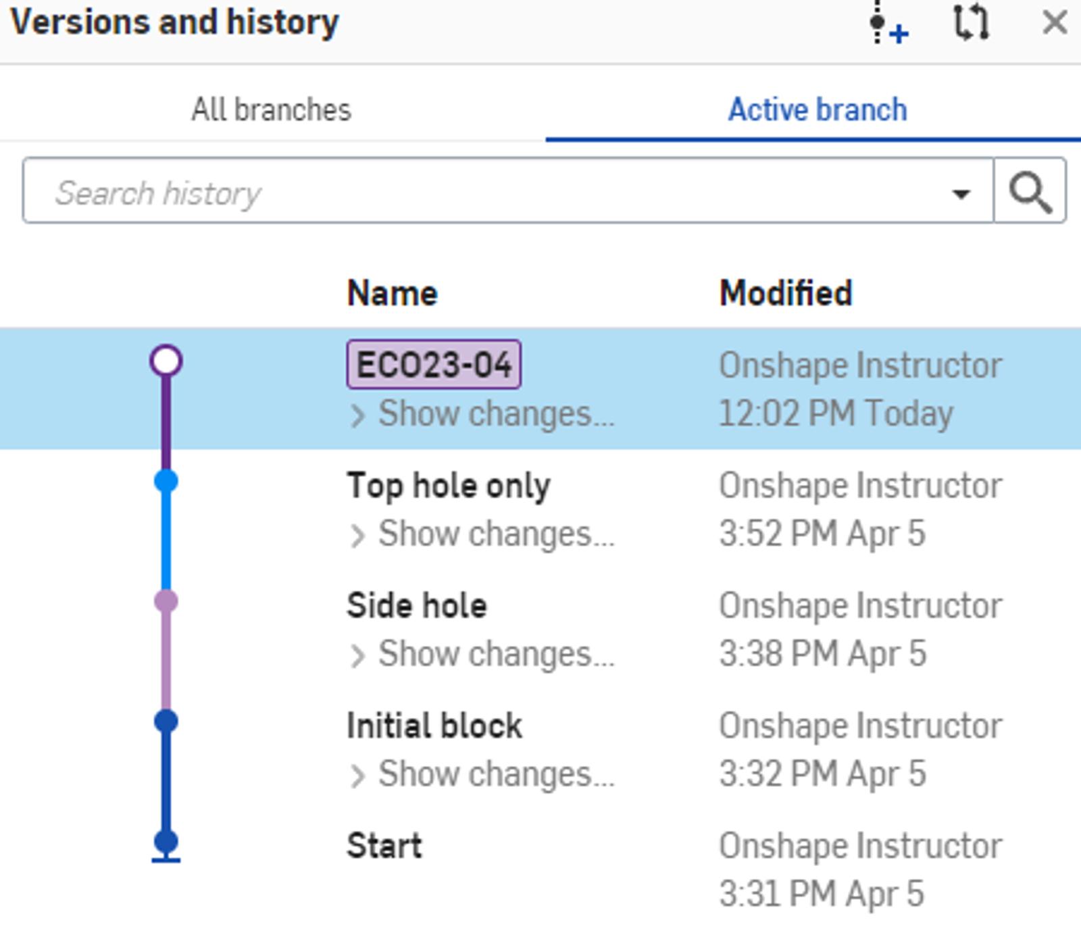Screen dimensions: 1081x937
Task: Click the Compare versions icon
Action: 971,24
